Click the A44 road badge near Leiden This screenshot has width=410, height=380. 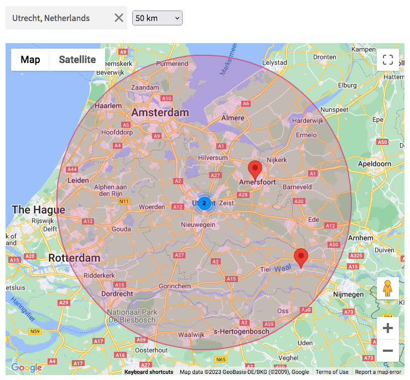tap(72, 169)
